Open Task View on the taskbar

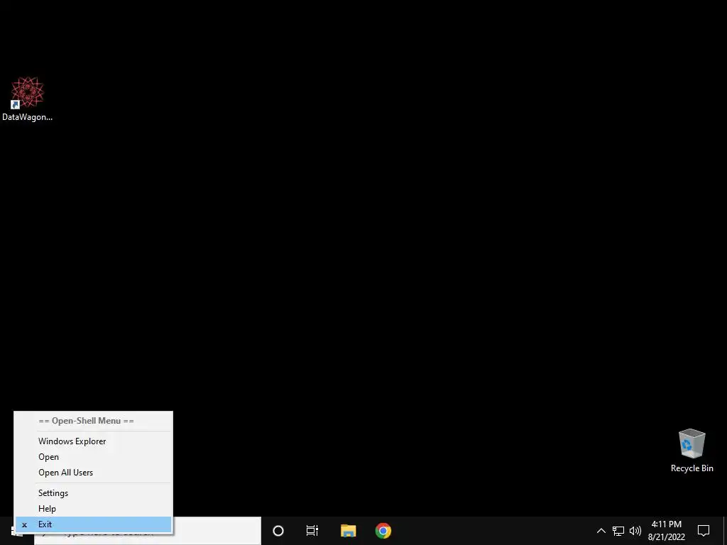click(312, 531)
